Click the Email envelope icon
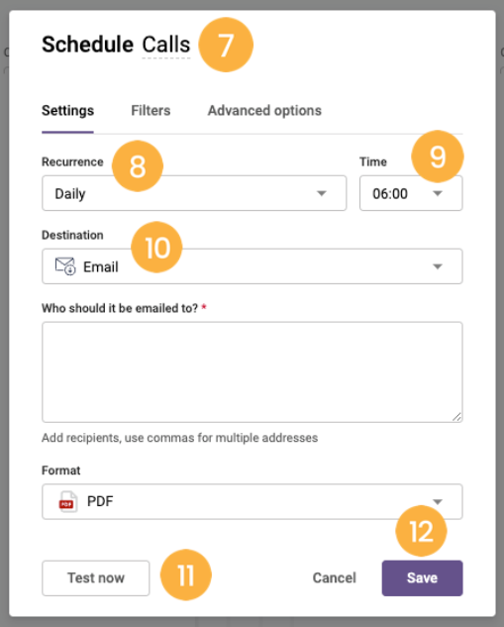504x627 pixels. tap(65, 266)
